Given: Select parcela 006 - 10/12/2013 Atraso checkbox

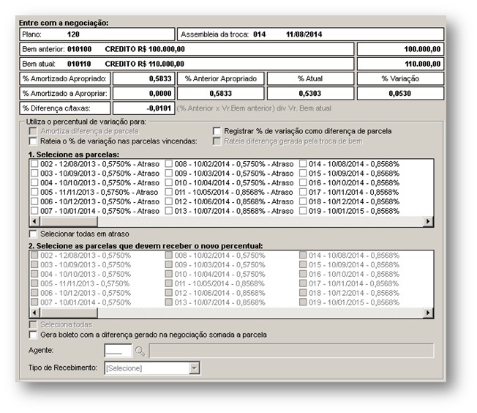Looking at the screenshot, I should 34,201.
